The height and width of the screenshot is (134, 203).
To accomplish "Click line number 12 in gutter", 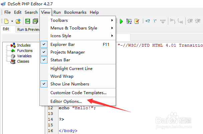I will click(50, 108).
